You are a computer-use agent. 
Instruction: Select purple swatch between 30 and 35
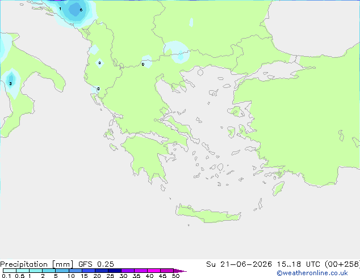point(128,271)
